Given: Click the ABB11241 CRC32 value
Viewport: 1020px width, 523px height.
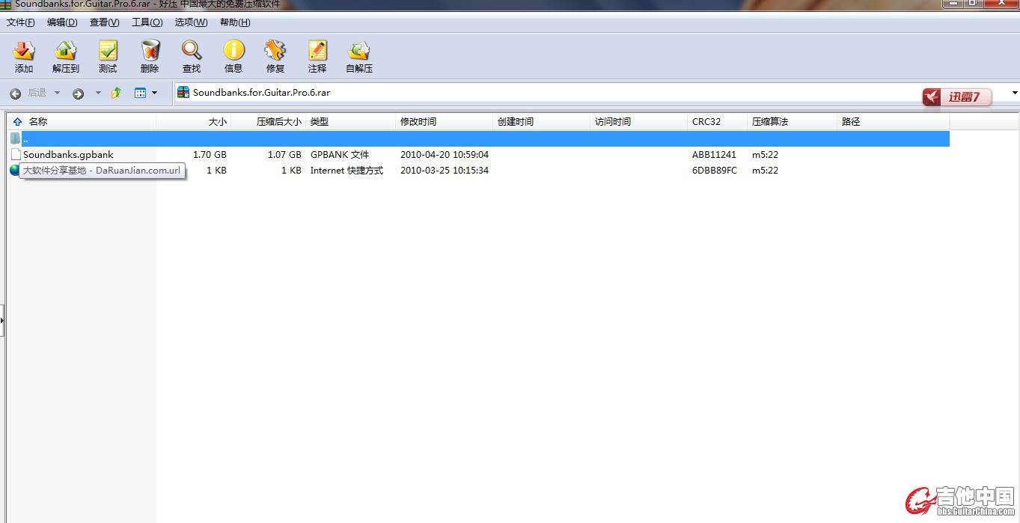Looking at the screenshot, I should (714, 155).
